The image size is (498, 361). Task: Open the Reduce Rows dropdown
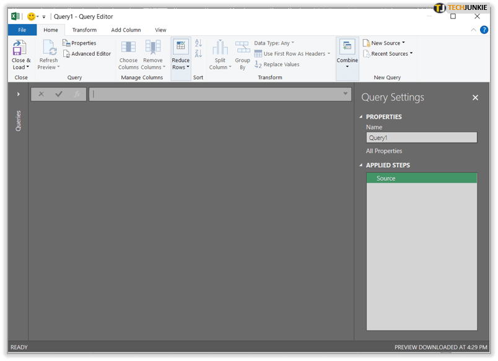[180, 64]
